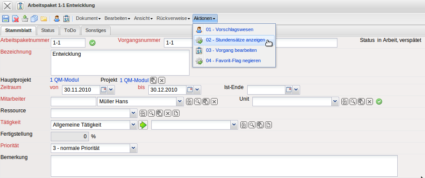Clear the Unit field with its X icon

[x=369, y=102]
